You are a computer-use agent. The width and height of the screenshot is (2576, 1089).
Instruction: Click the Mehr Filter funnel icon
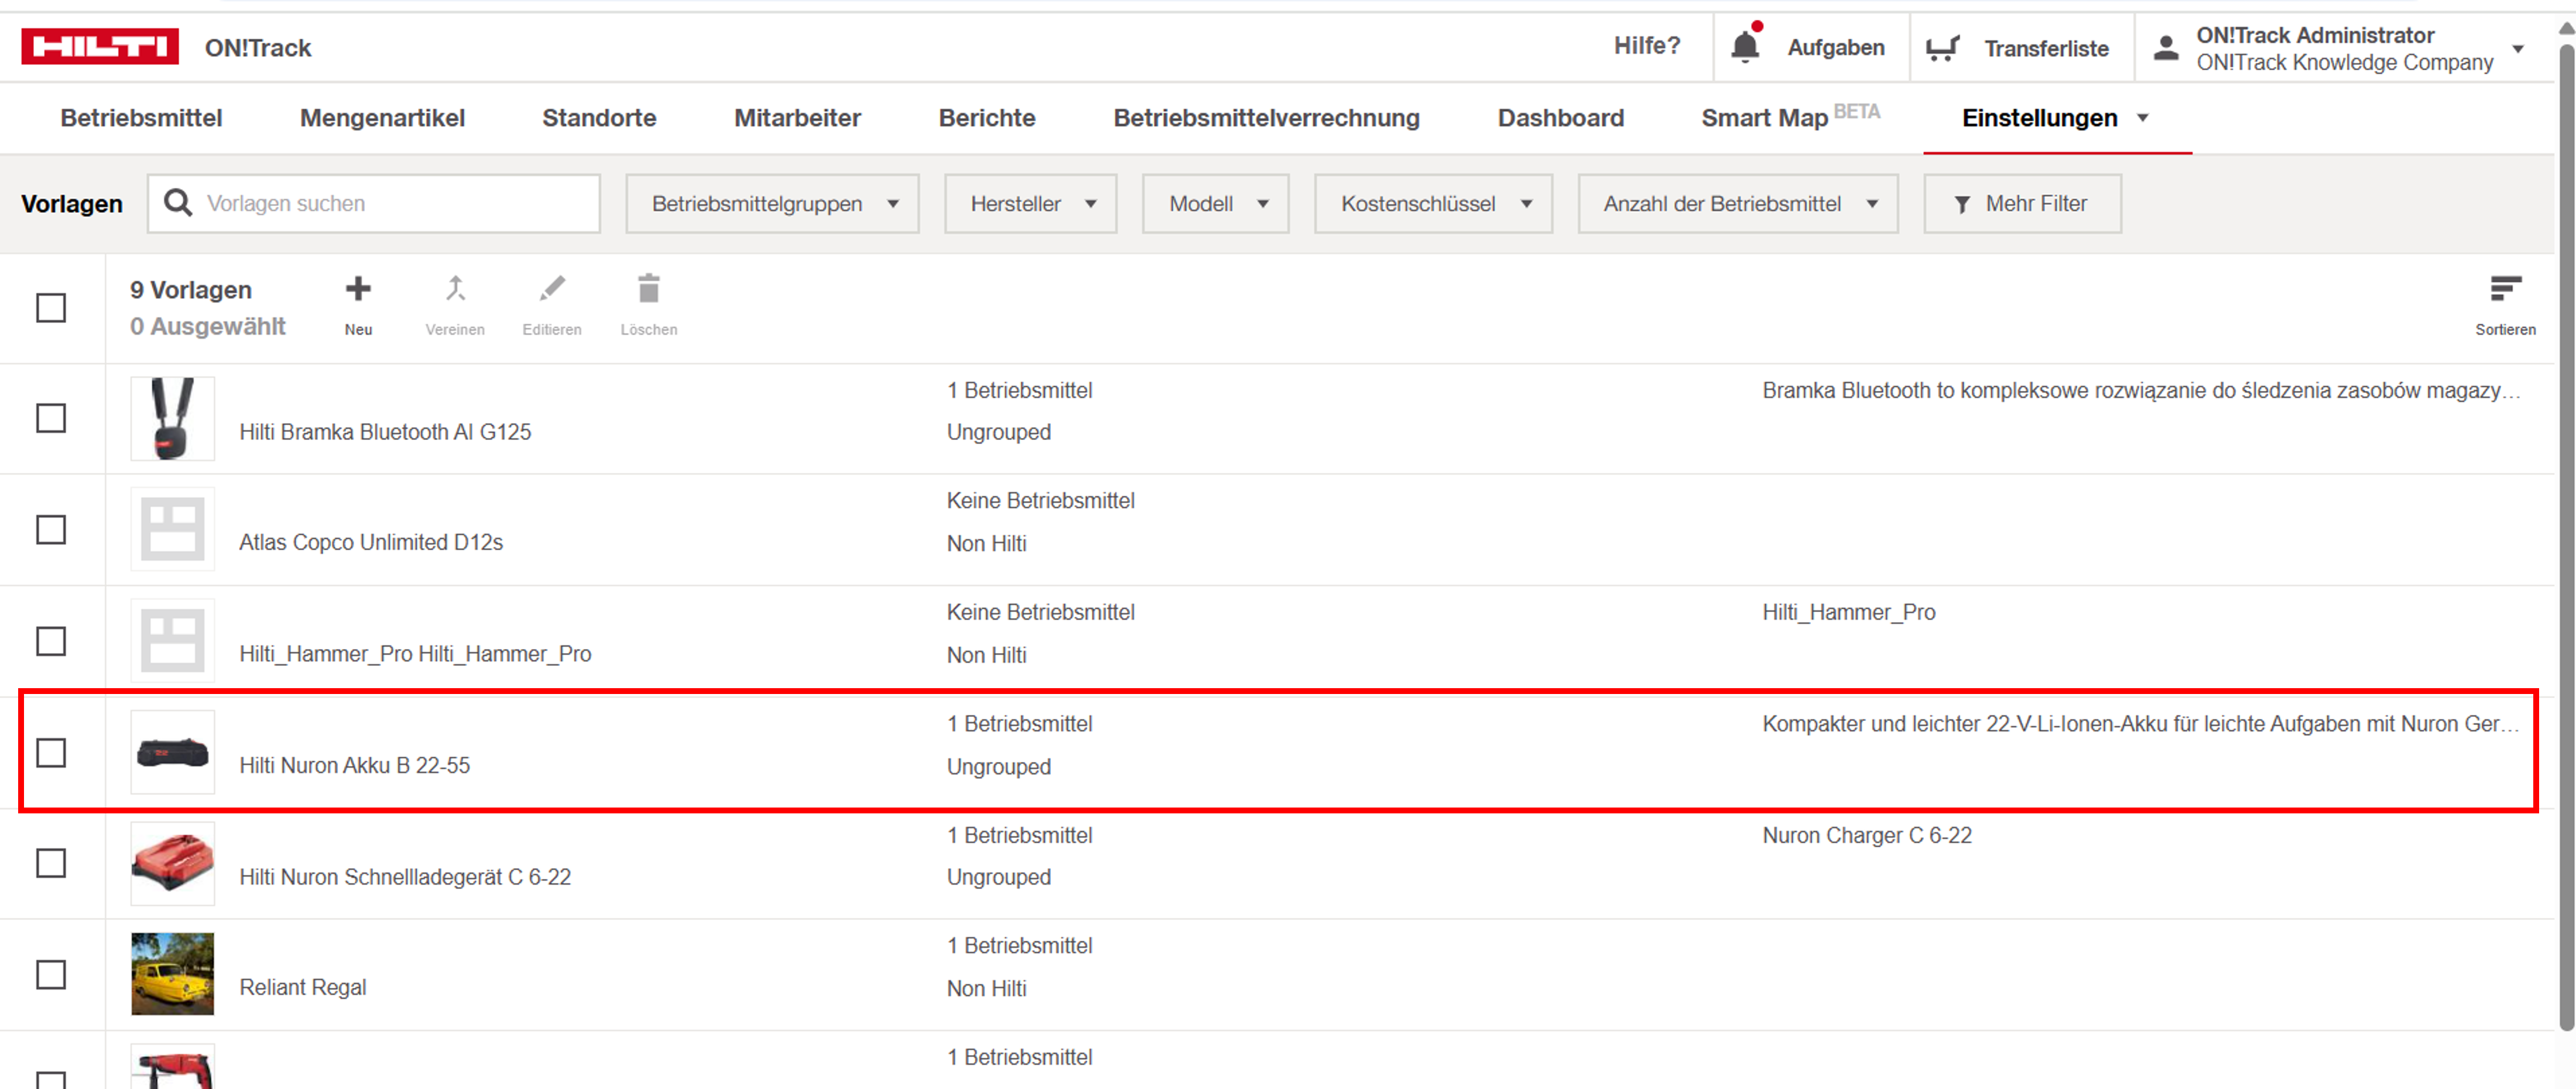pyautogui.click(x=1962, y=204)
